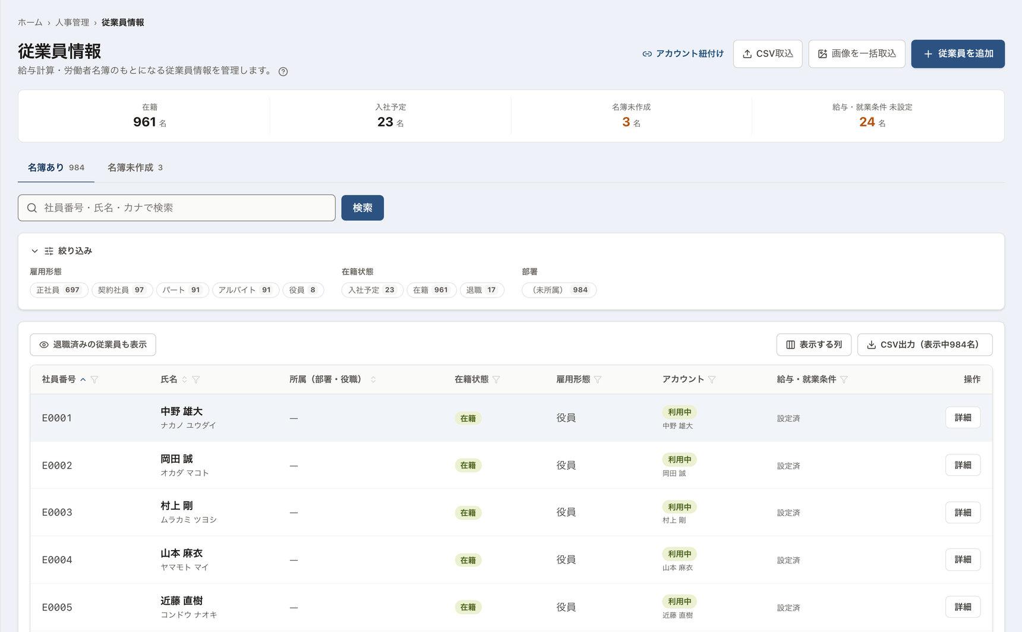This screenshot has width=1022, height=632.
Task: Click the magnifier icon in search box
Action: [32, 208]
